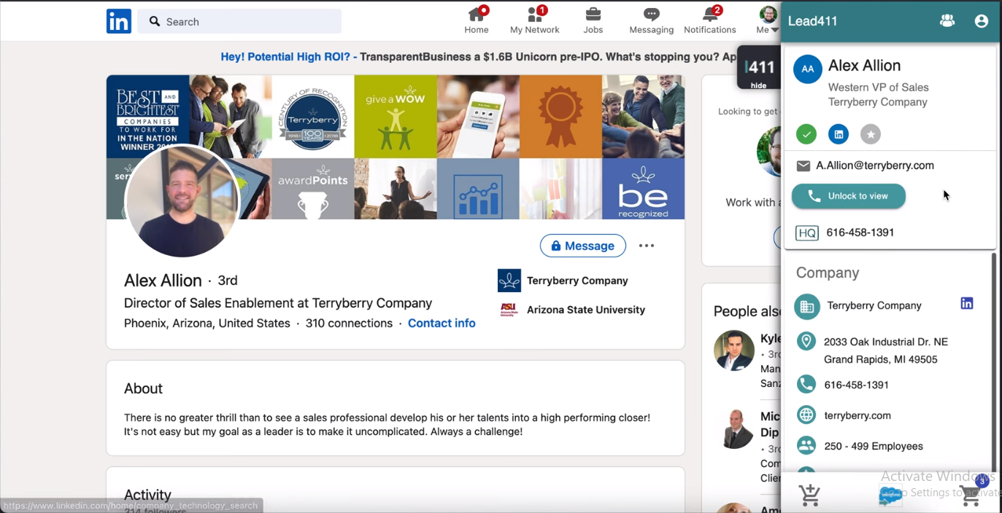
Task: Click the company building icon
Action: tap(807, 307)
